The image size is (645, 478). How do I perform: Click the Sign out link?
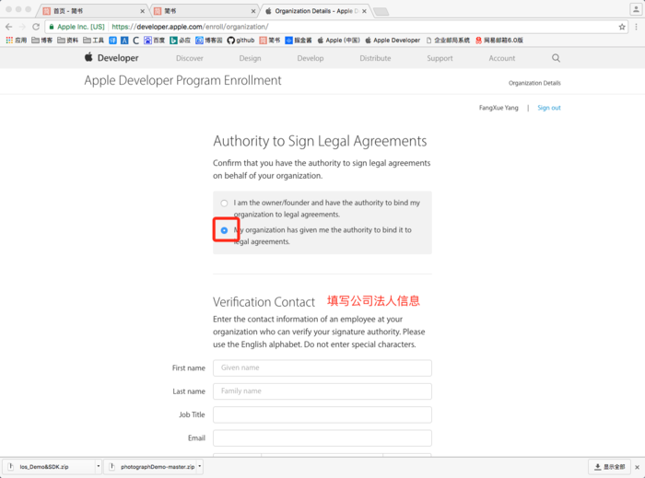tap(549, 108)
